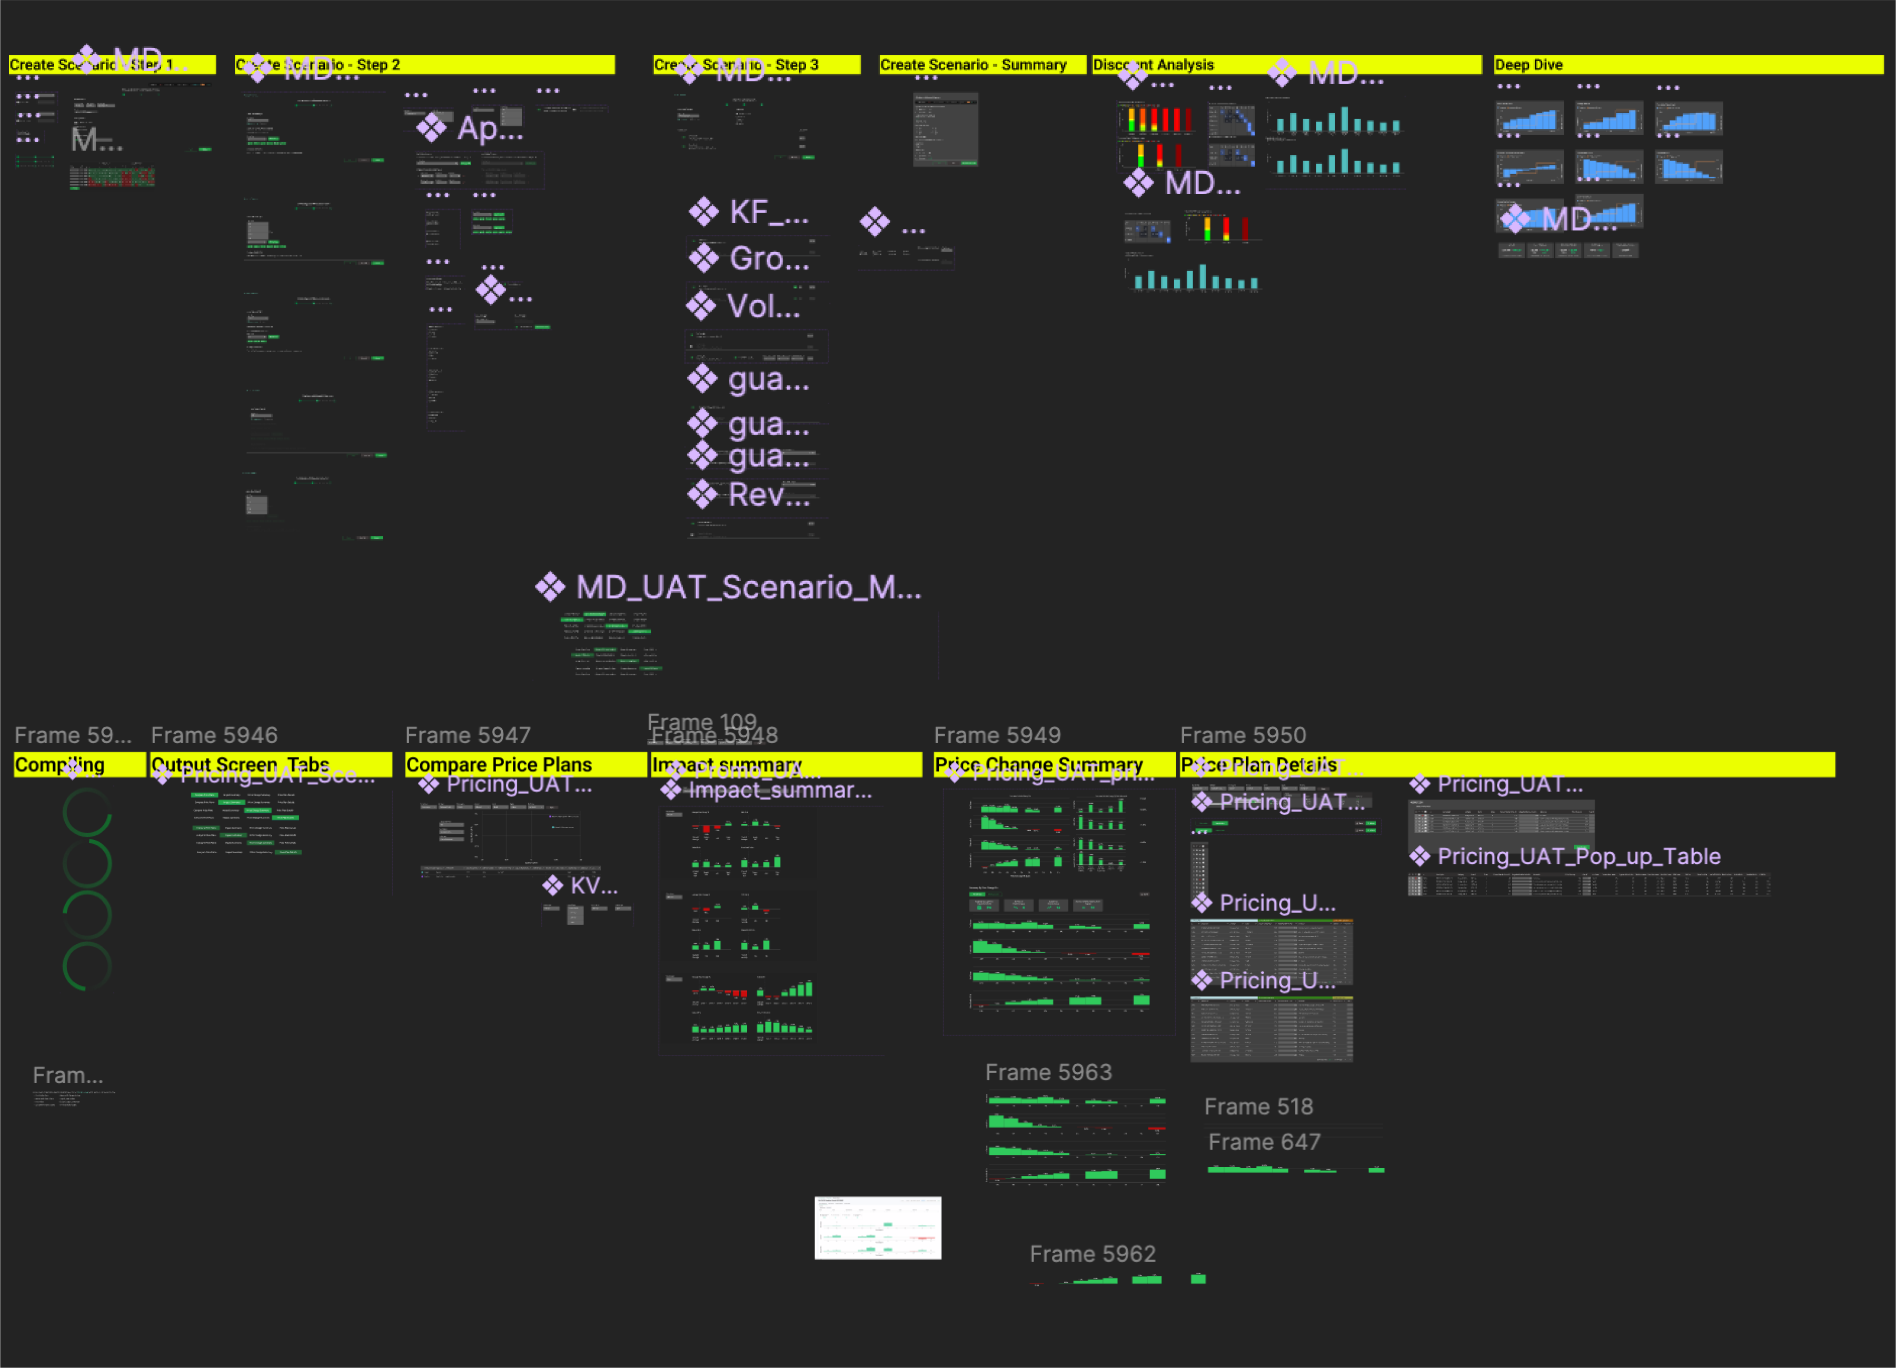Viewport: 1896px width, 1368px height.
Task: Click the component icon beside Vol... label
Action: click(701, 306)
